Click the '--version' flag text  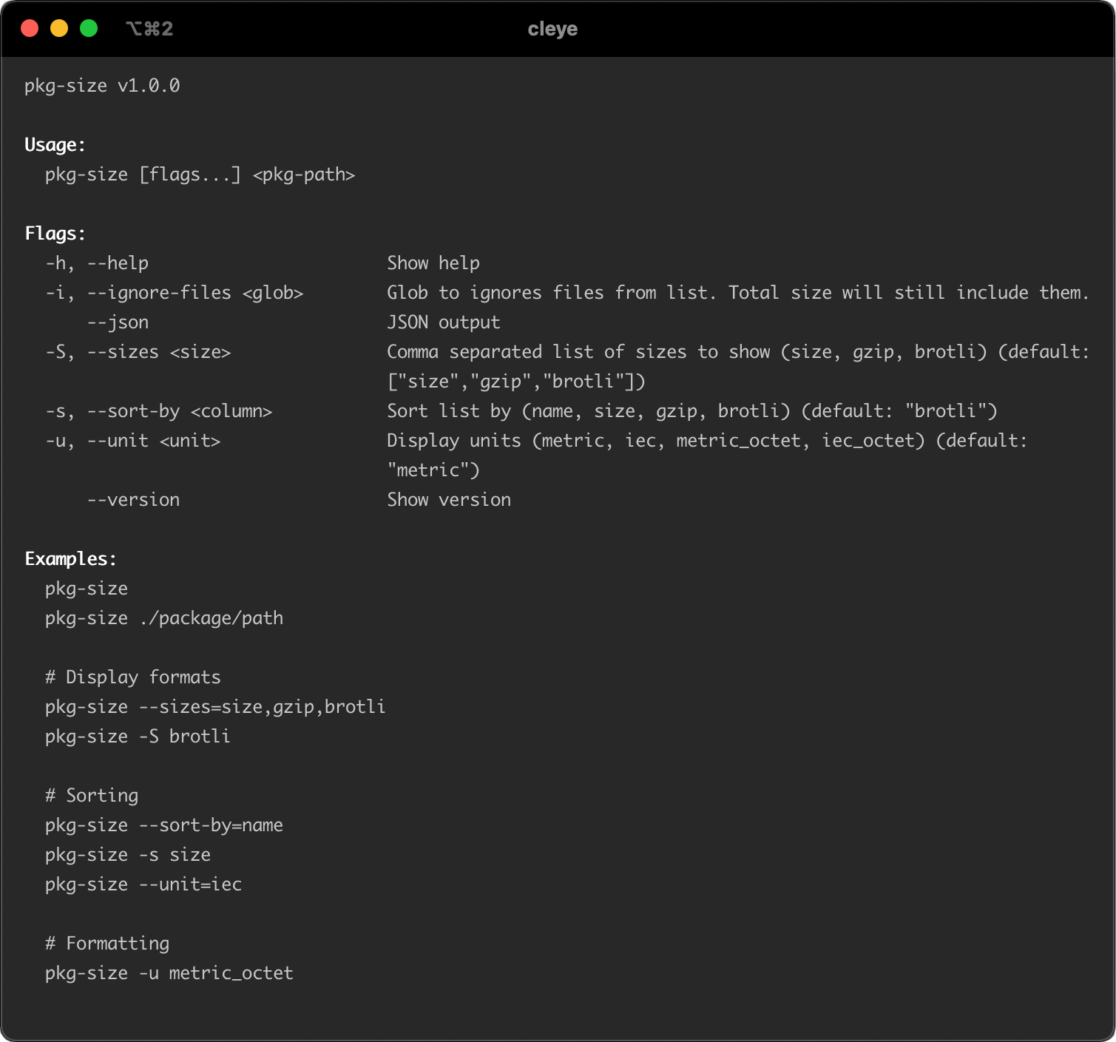(133, 500)
